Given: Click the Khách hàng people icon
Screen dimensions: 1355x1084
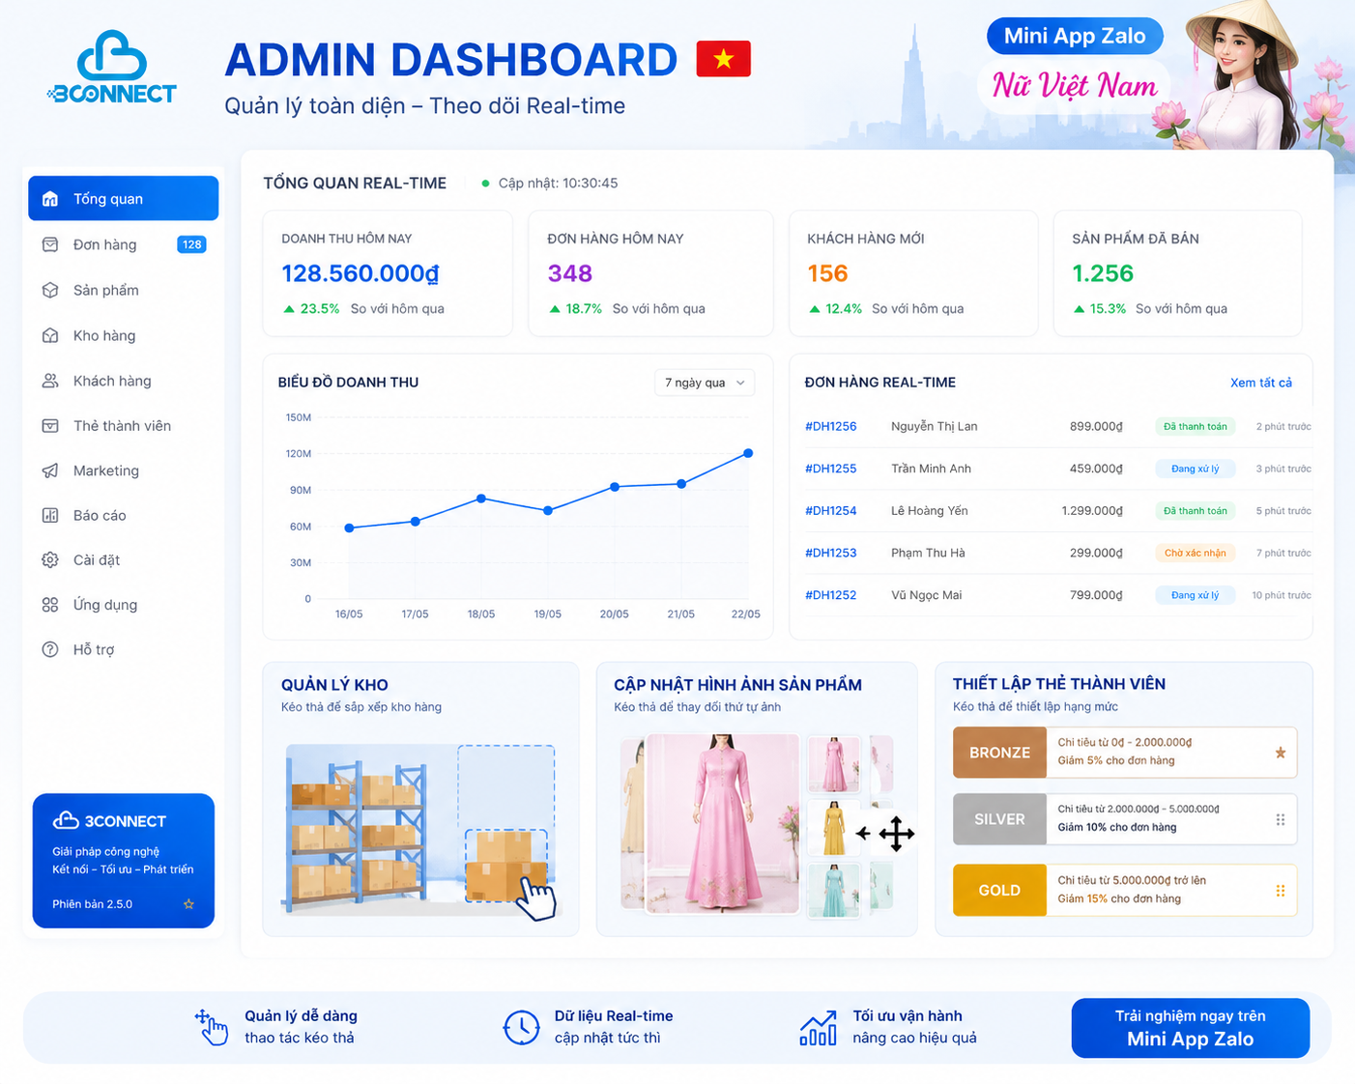Looking at the screenshot, I should [x=50, y=381].
